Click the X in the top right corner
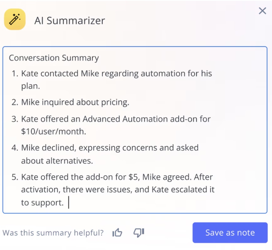The image size is (272, 250). 262,11
